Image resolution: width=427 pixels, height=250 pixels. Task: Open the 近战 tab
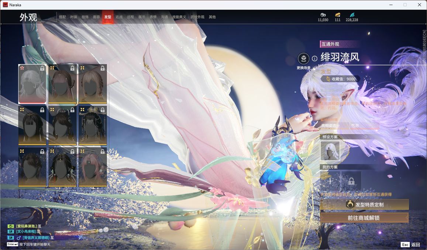pyautogui.click(x=119, y=17)
